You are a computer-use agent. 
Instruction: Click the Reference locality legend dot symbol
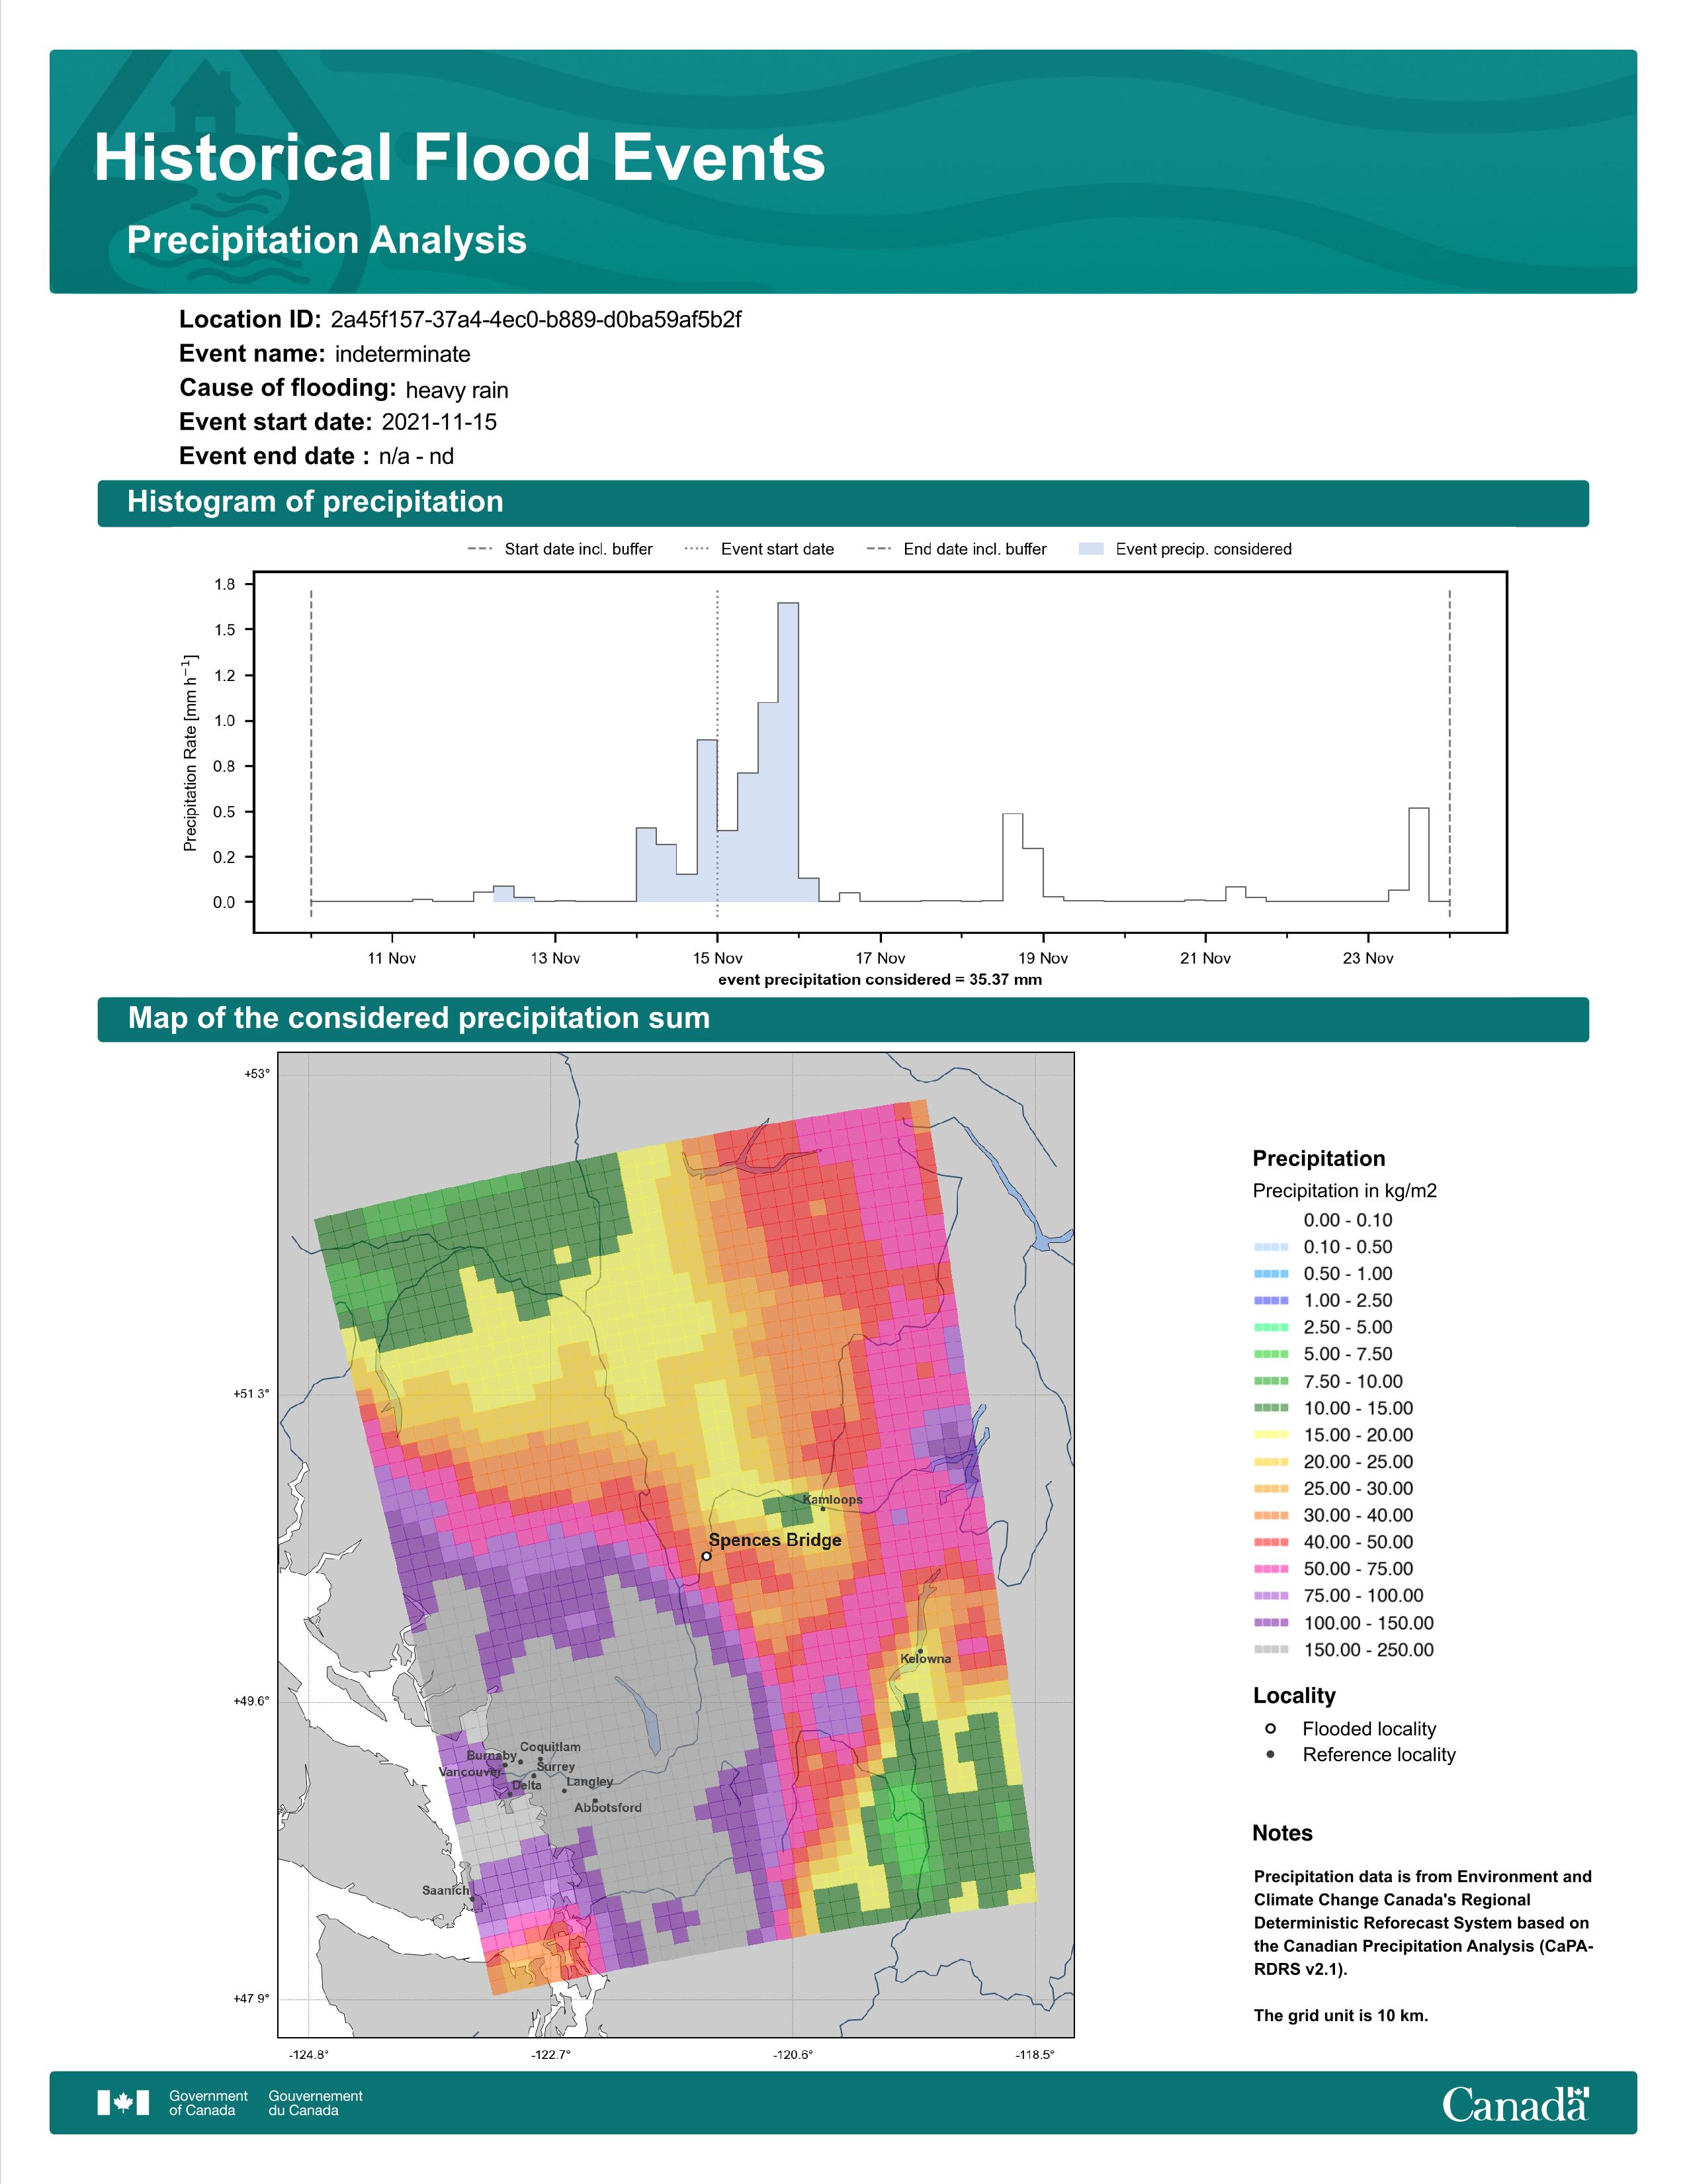(1270, 1754)
